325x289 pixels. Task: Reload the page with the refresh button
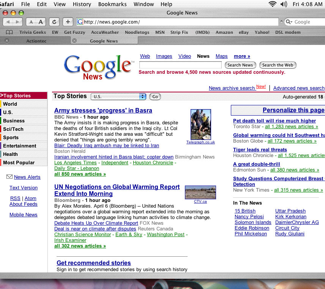click(x=55, y=22)
